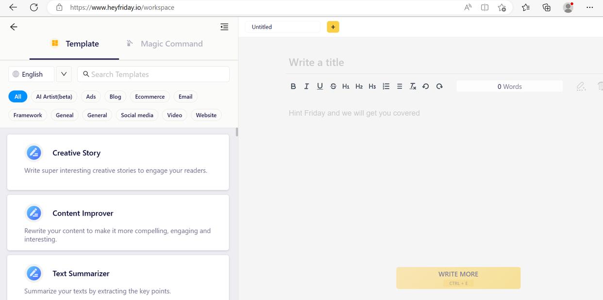The height and width of the screenshot is (300, 603).
Task: Apply Italic formatting
Action: (306, 86)
